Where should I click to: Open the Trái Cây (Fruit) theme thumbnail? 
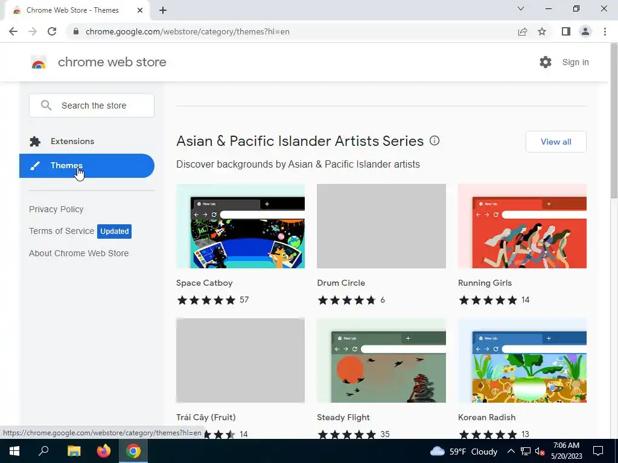240,361
